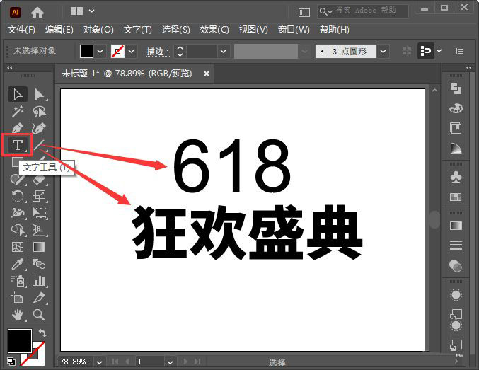Open the 效果(C) menu
The width and height of the screenshot is (479, 370).
pyautogui.click(x=214, y=30)
